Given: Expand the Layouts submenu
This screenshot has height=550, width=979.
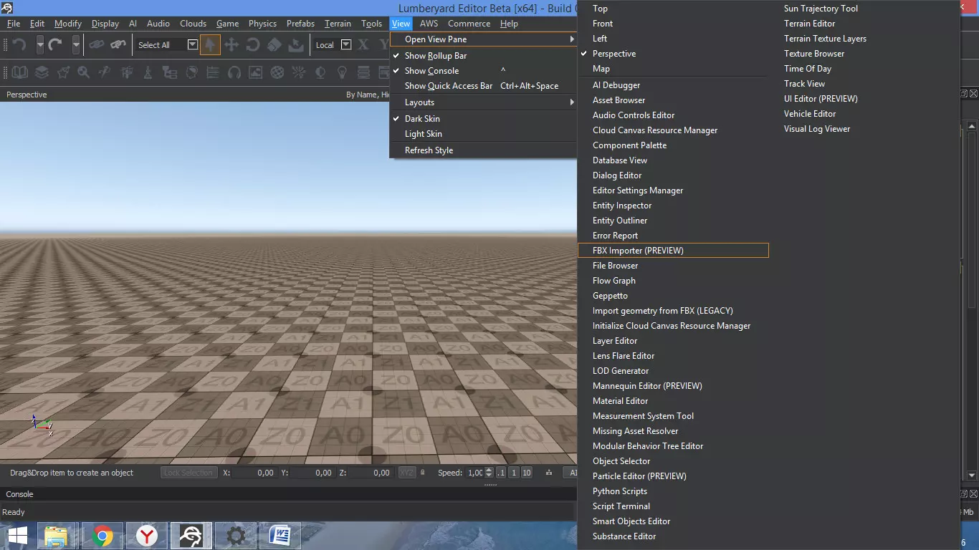Looking at the screenshot, I should click(x=418, y=102).
